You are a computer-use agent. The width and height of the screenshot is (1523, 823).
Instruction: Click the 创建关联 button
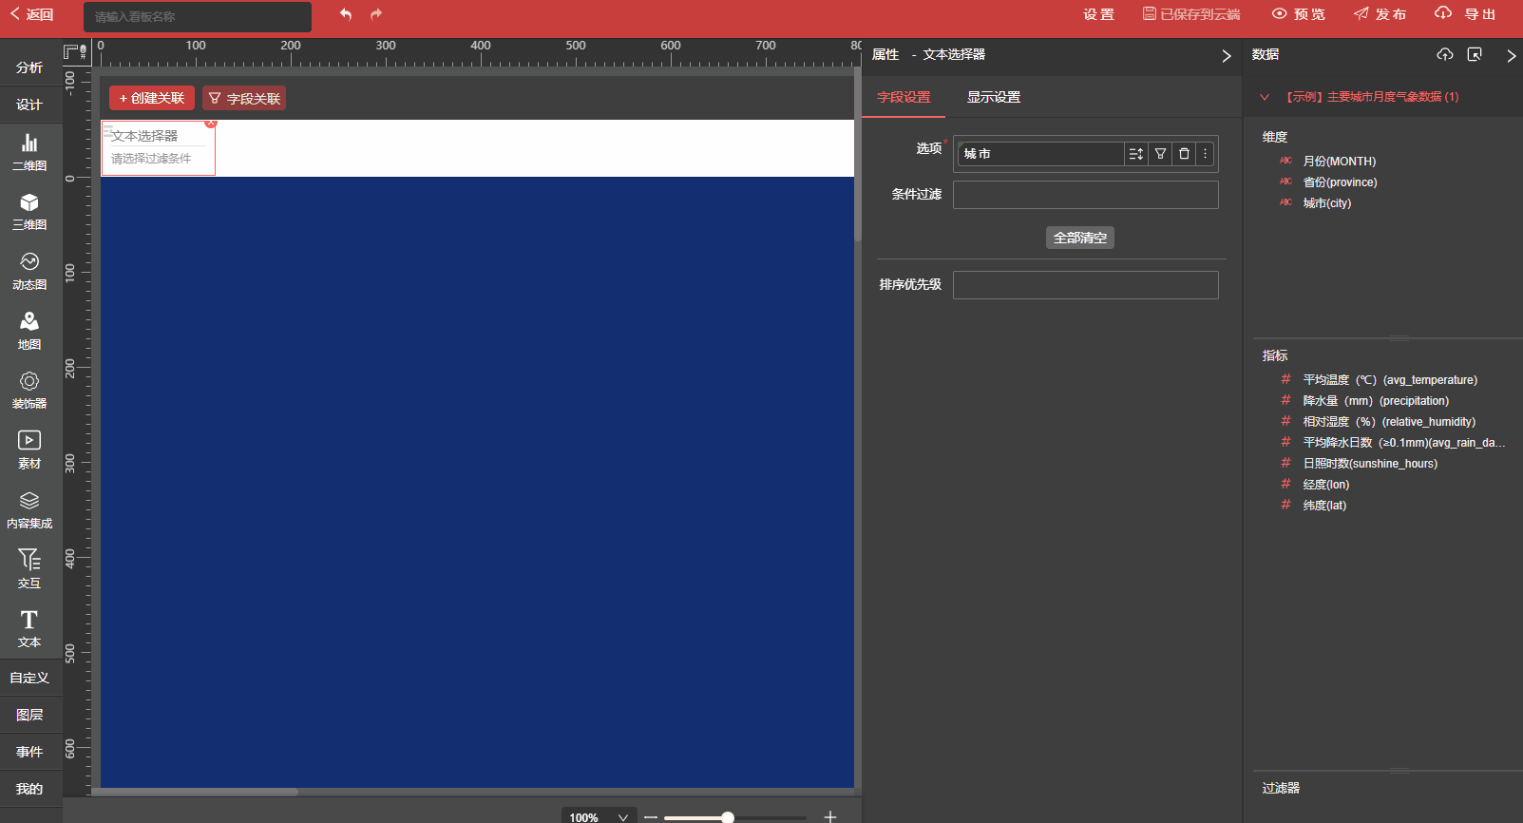tap(152, 99)
